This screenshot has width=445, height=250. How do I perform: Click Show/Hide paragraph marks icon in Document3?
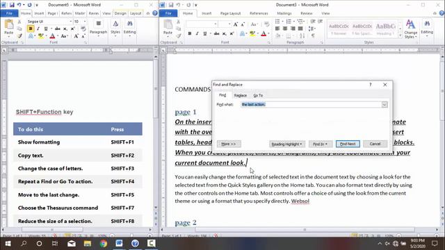pyautogui.click(x=313, y=35)
